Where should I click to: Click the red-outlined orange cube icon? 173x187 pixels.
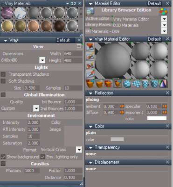click(108, 84)
